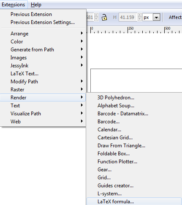The width and height of the screenshot is (182, 205).
Task: Open the JessyInk submenu
Action: coord(43,66)
